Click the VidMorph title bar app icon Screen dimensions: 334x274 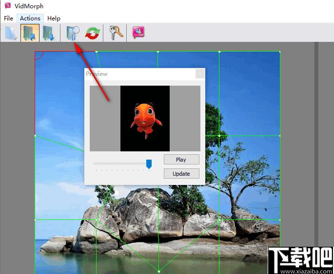coord(8,5)
